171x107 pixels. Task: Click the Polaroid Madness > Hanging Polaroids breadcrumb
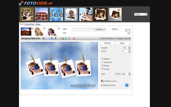[x=115, y=39]
